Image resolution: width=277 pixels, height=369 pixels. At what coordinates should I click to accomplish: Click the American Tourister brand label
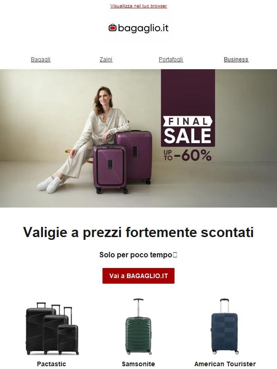[x=225, y=364]
